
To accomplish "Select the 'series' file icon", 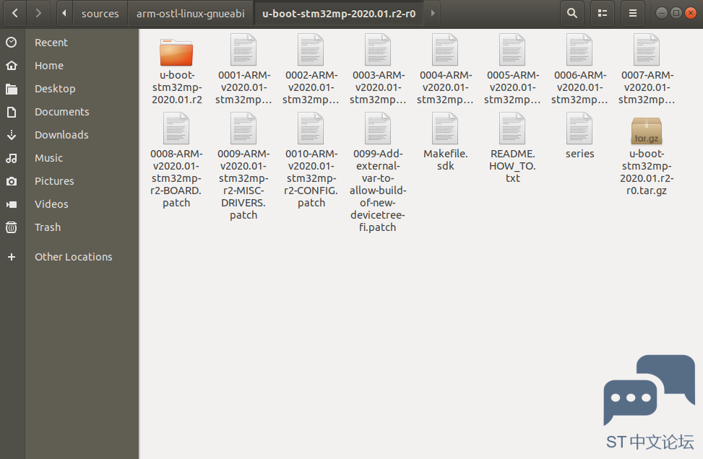I will pos(579,128).
